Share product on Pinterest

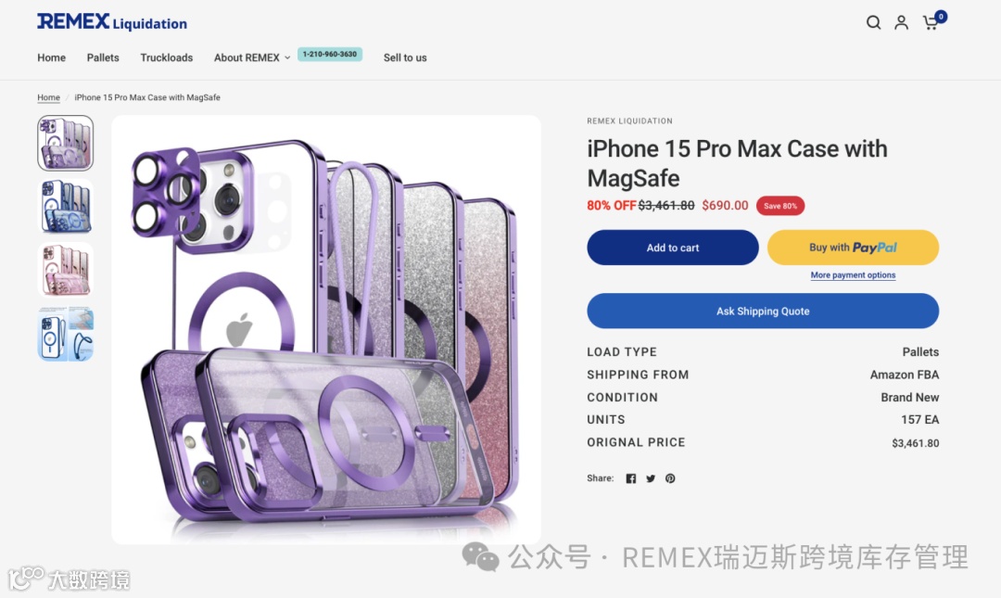click(x=670, y=478)
